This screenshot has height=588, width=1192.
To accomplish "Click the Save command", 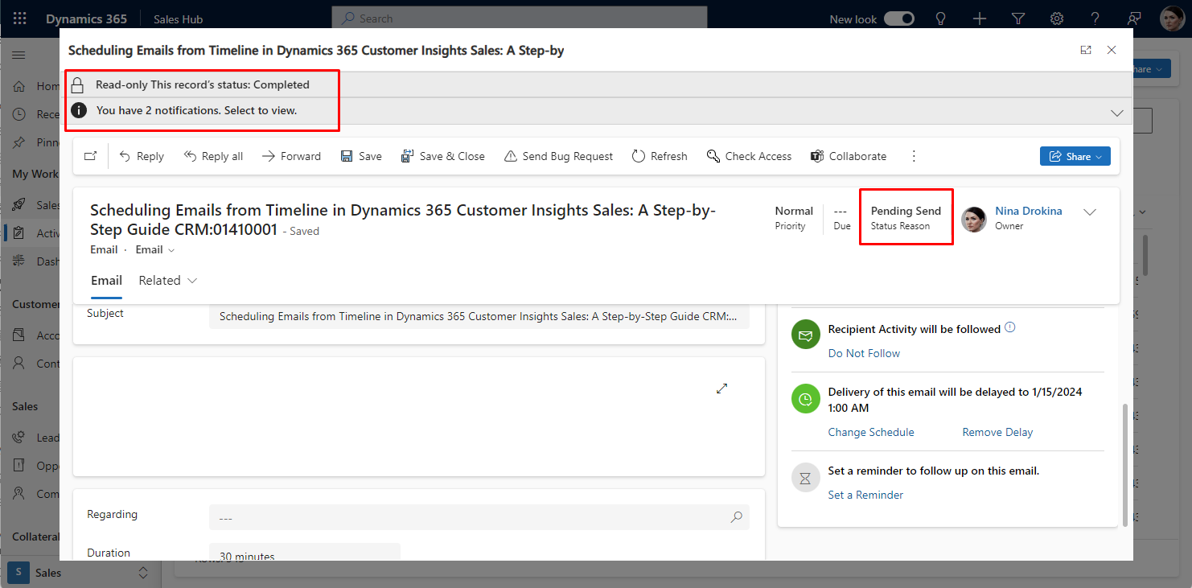I will click(361, 156).
